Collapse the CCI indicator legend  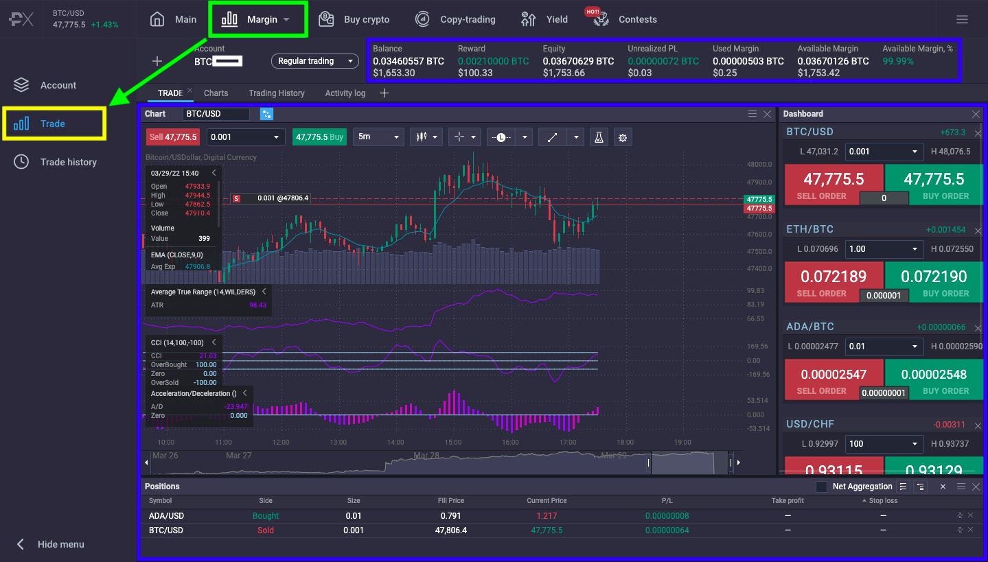point(214,342)
